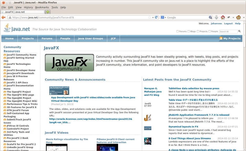Go to Java User Groups in the nav bar
The height and width of the screenshot is (151, 246).
pyautogui.click(x=91, y=38)
